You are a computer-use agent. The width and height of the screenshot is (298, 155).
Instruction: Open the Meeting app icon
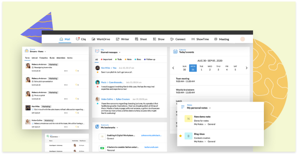215,39
